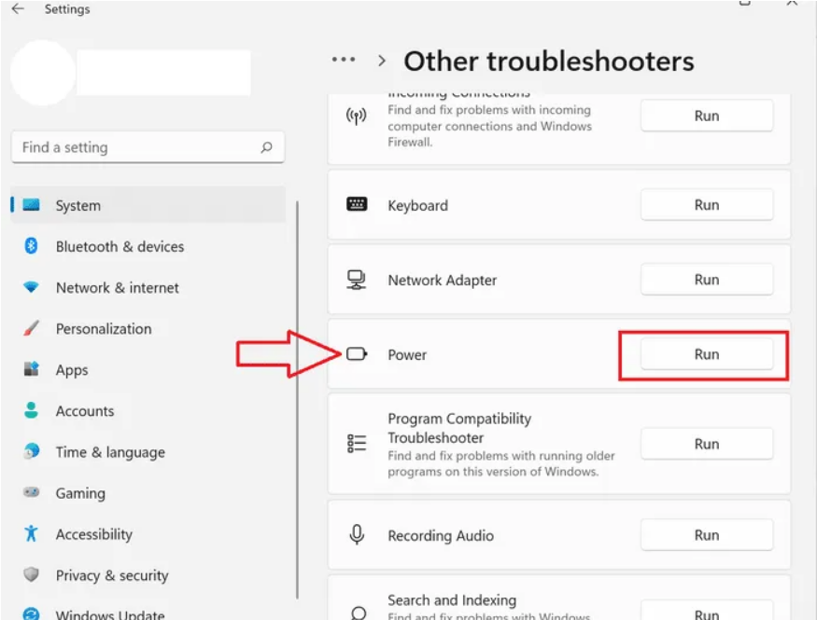Image resolution: width=817 pixels, height=620 pixels.
Task: Click the Personalization paintbrush icon
Action: click(31, 329)
